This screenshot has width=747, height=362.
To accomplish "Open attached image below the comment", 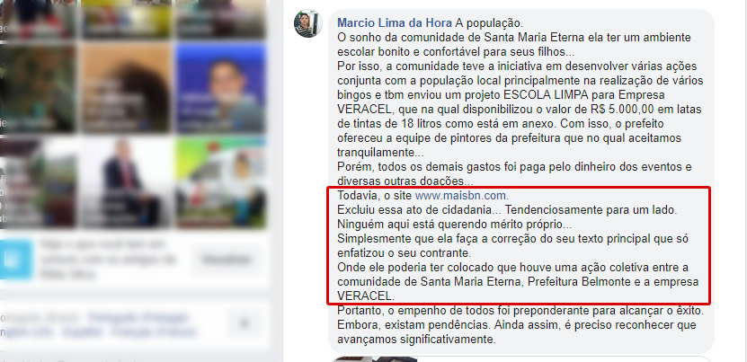I will 375,359.
